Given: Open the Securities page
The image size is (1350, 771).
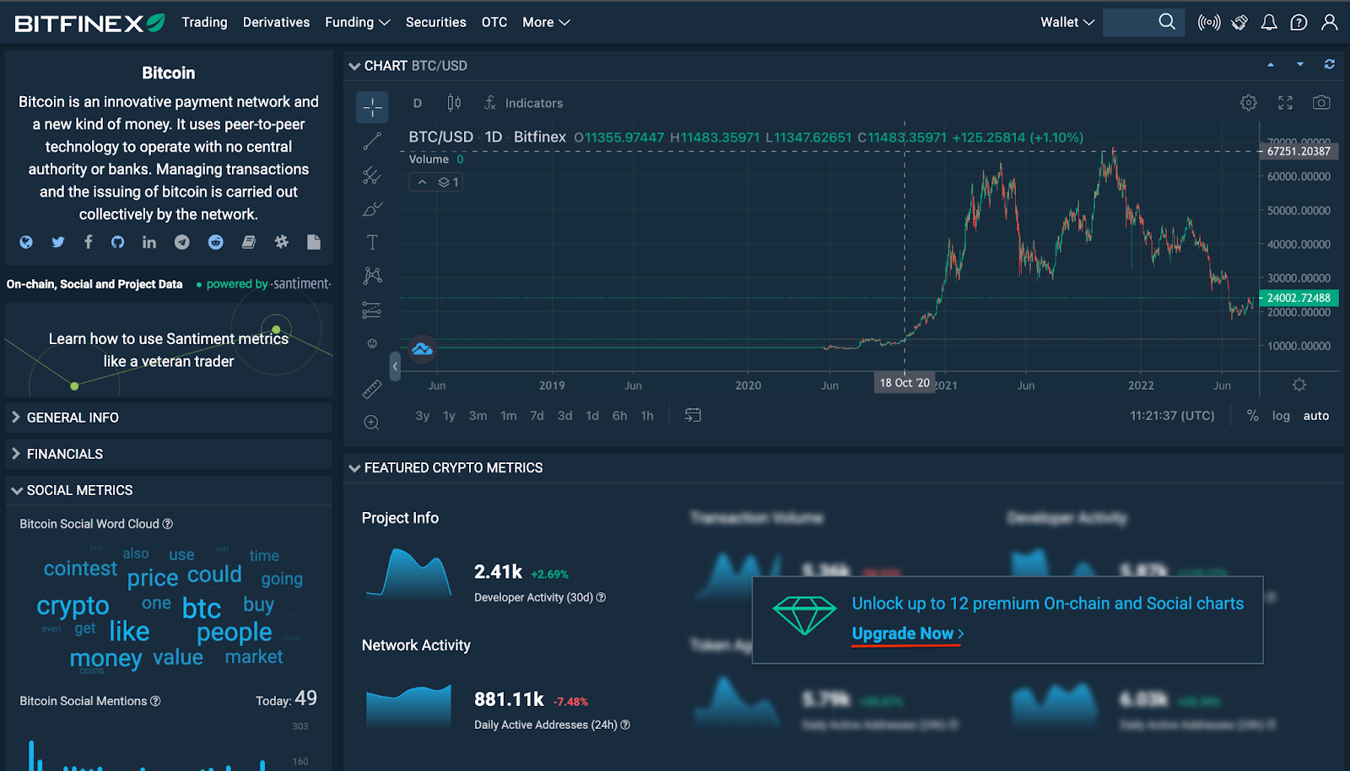Looking at the screenshot, I should pyautogui.click(x=436, y=22).
